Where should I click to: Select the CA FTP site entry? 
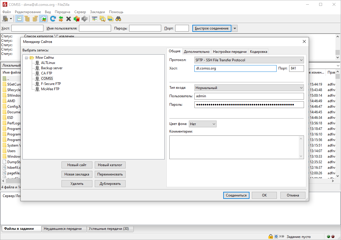tap(47, 73)
